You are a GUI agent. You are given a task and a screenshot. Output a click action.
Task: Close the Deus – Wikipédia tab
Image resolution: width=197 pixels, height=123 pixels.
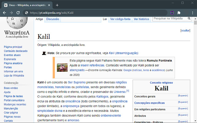[x=49, y=5]
